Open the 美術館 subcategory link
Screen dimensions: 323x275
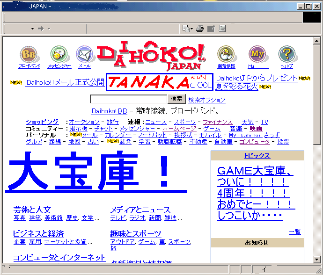(x=53, y=218)
